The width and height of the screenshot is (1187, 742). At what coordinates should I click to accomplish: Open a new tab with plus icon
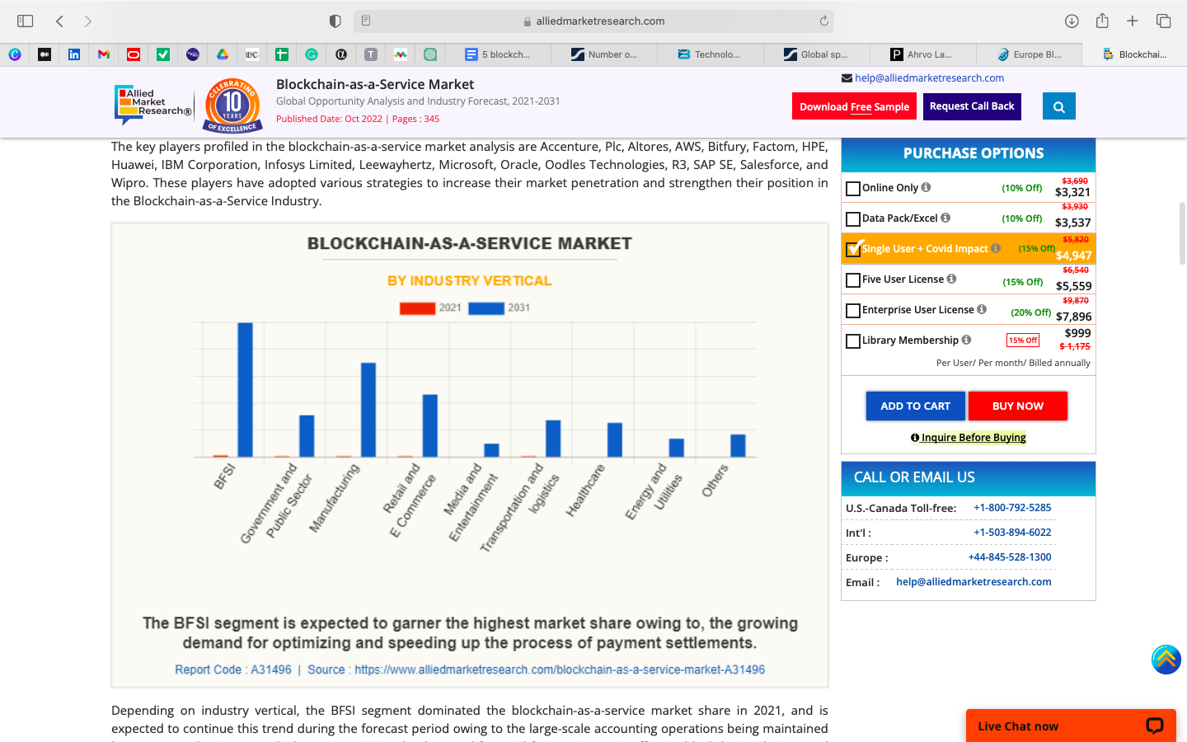tap(1133, 21)
